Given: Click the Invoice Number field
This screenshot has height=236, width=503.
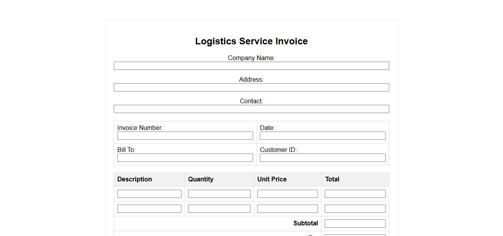Looking at the screenshot, I should [x=185, y=136].
